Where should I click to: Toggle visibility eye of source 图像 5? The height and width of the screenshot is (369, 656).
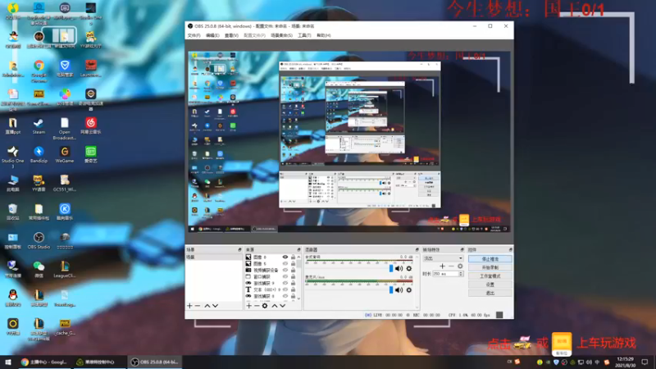tap(285, 263)
